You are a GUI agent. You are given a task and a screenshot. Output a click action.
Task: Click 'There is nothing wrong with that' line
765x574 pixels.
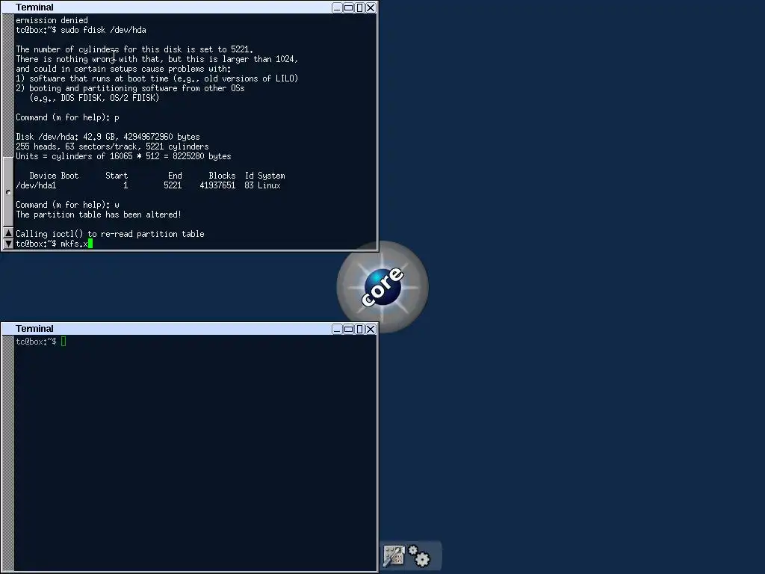(157, 59)
